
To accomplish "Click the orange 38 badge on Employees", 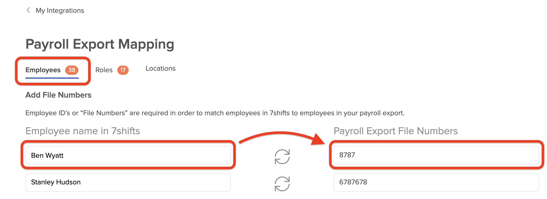I will pyautogui.click(x=72, y=70).
